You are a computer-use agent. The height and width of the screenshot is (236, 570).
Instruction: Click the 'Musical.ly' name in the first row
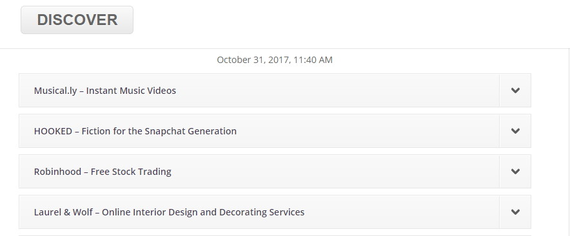tap(55, 91)
